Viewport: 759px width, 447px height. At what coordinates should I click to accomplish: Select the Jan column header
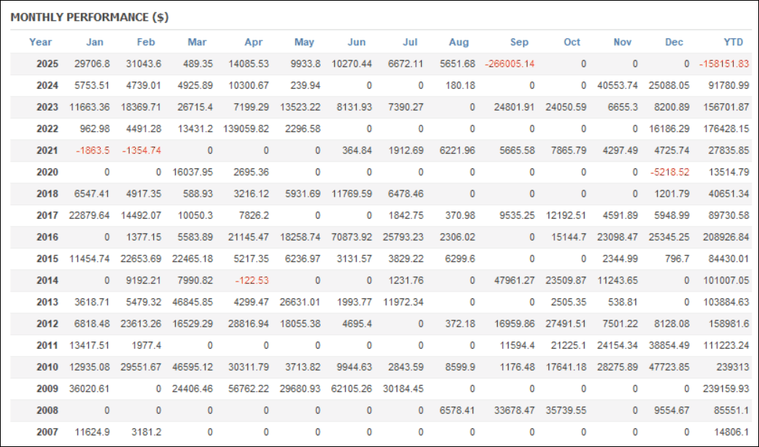point(95,42)
